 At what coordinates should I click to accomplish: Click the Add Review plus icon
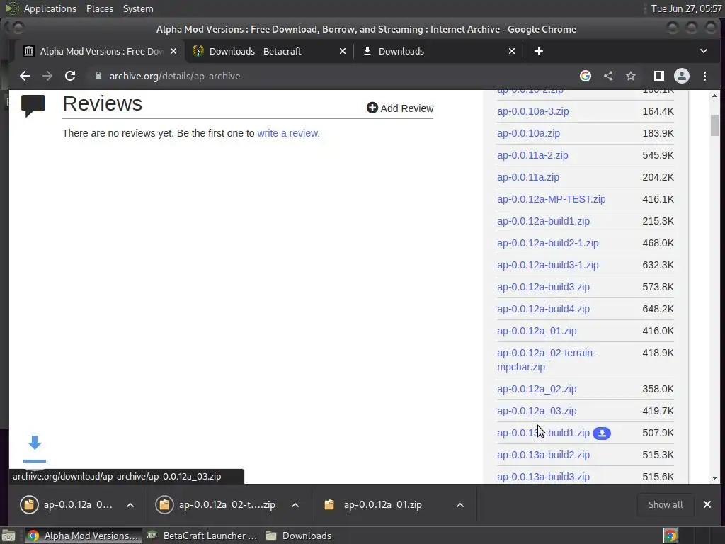click(372, 108)
